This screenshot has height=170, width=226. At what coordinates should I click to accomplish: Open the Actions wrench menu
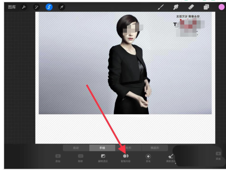(24, 7)
